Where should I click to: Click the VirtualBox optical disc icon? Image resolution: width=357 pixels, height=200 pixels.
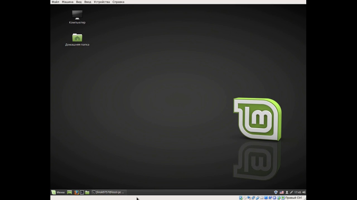coord(245,198)
